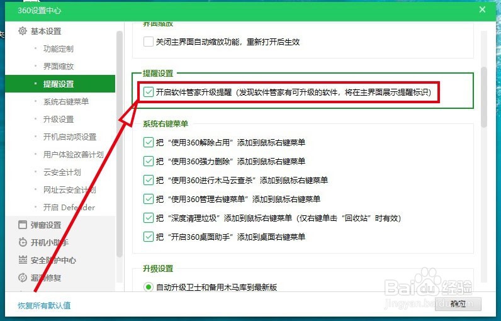Screen dimensions: 501x321
Task: Open 用户体验改善计划 section
Action: coord(74,155)
